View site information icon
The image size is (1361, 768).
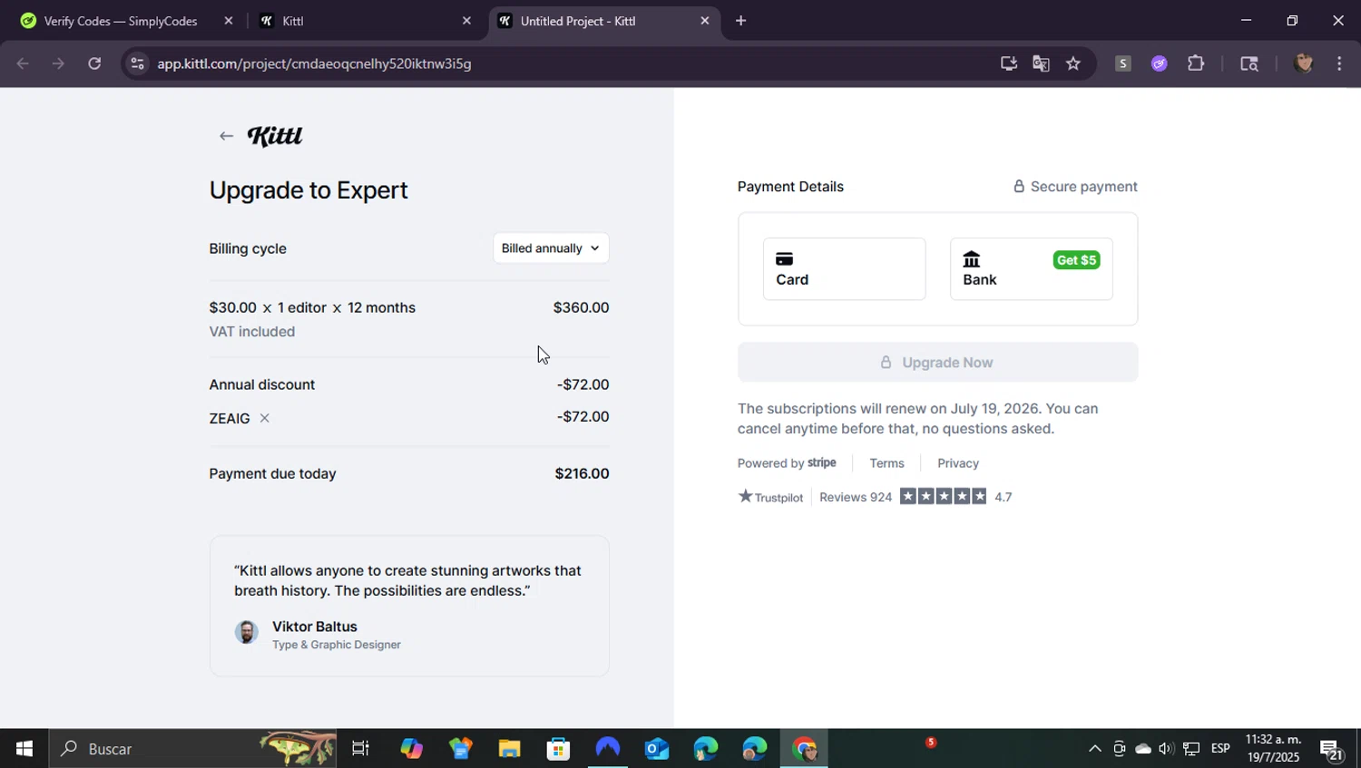137,63
